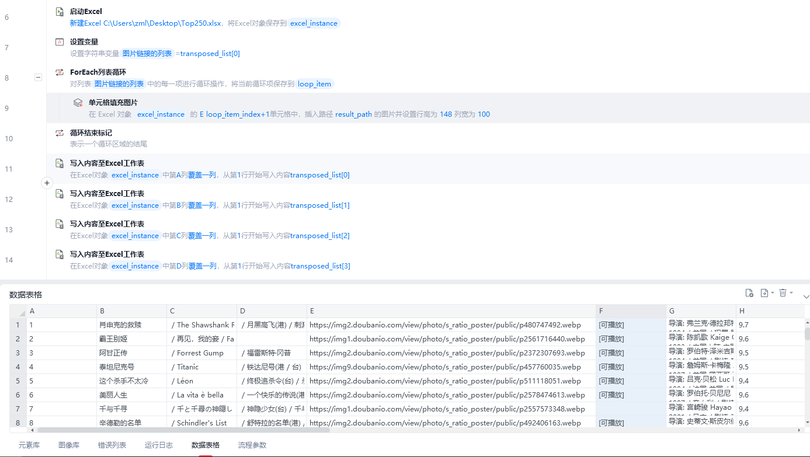
Task: Click the ForEach列表循环 step icon
Action: (x=60, y=72)
